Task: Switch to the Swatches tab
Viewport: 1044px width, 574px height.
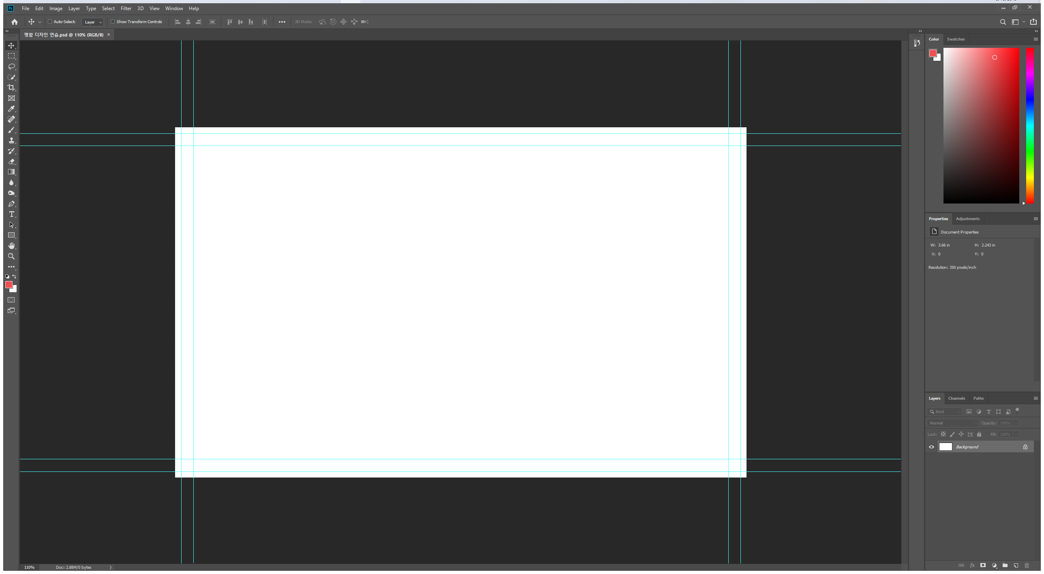Action: click(x=956, y=39)
